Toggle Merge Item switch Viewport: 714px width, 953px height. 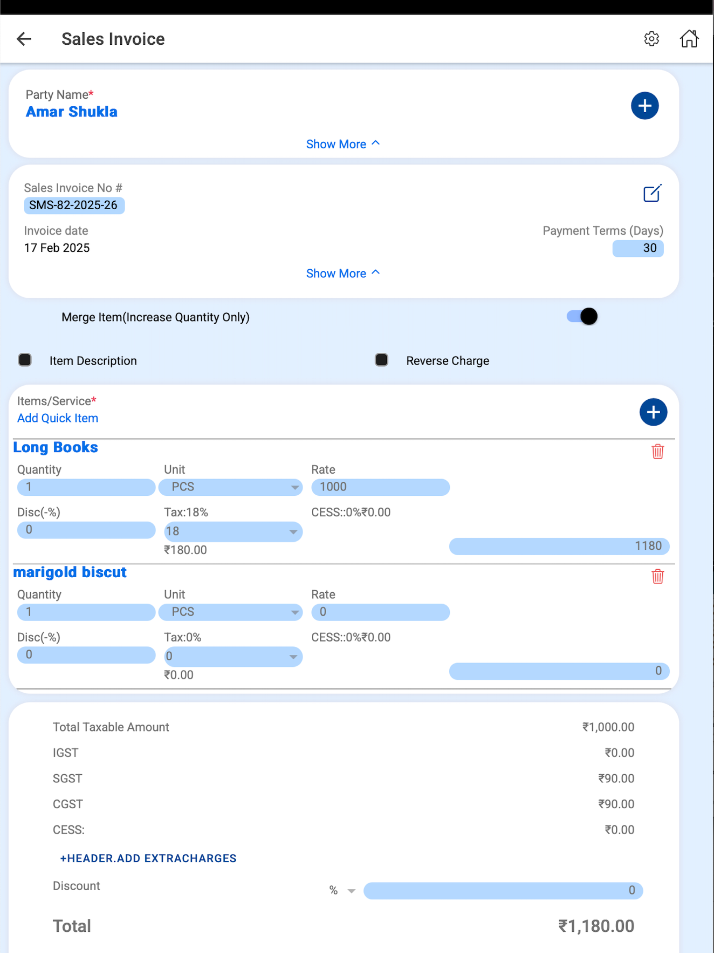pos(582,317)
